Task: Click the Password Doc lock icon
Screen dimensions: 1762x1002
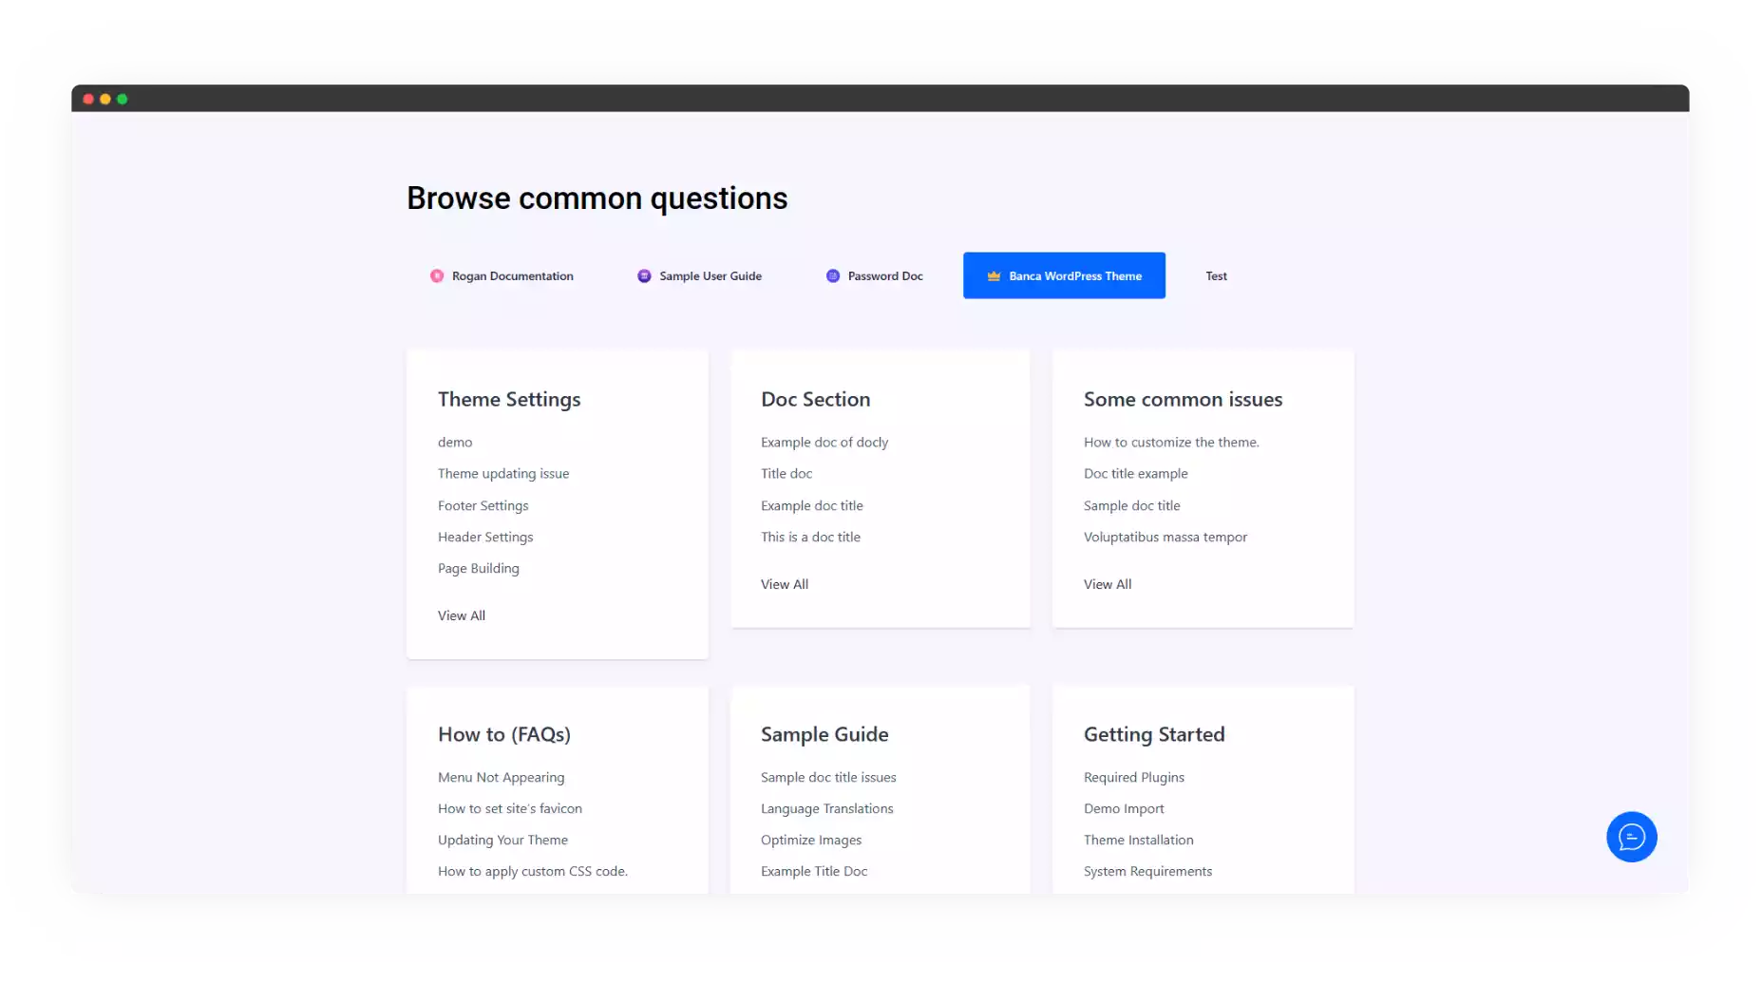Action: pyautogui.click(x=832, y=275)
